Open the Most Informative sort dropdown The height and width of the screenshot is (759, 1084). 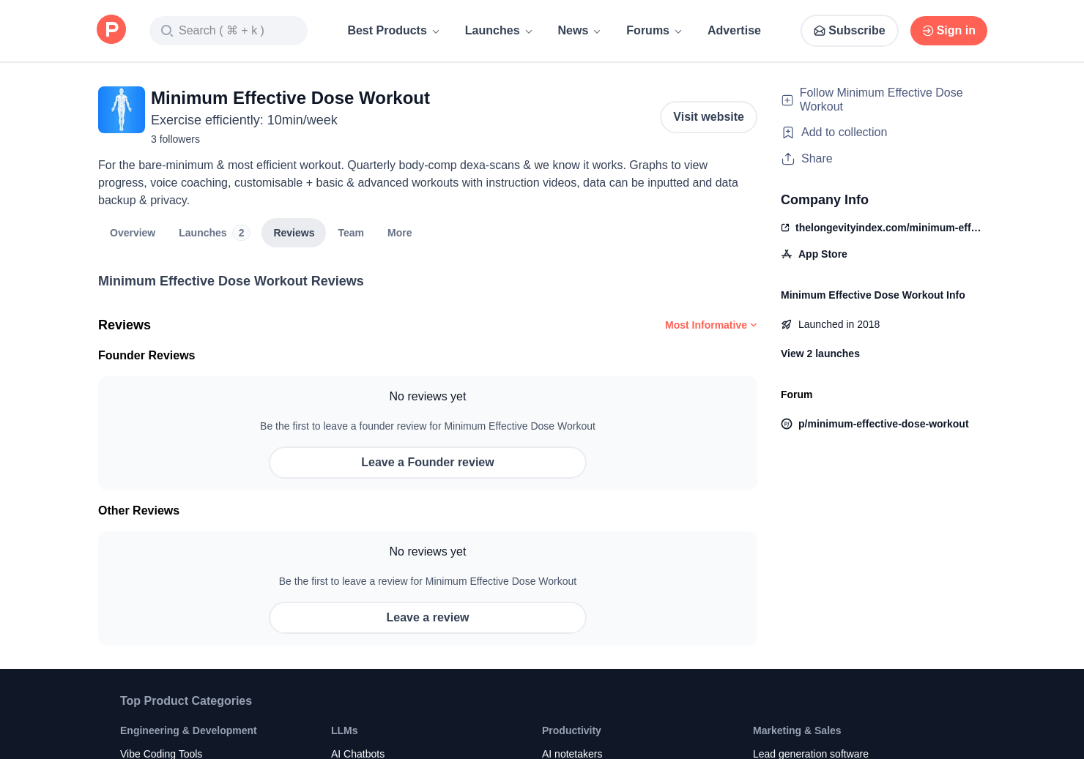tap(710, 325)
